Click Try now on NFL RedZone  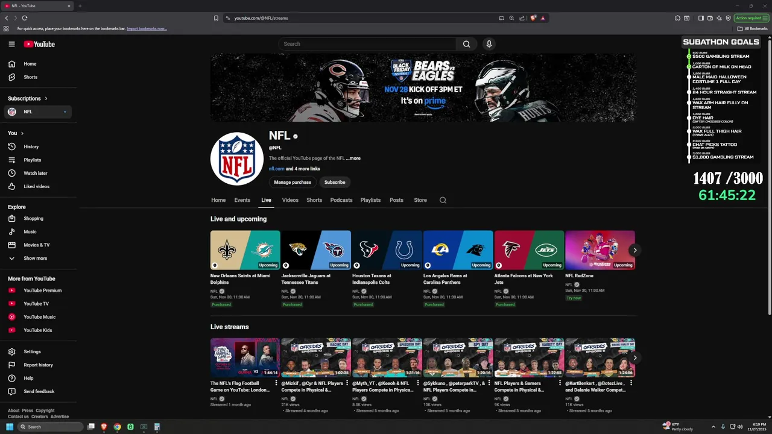[574, 298]
